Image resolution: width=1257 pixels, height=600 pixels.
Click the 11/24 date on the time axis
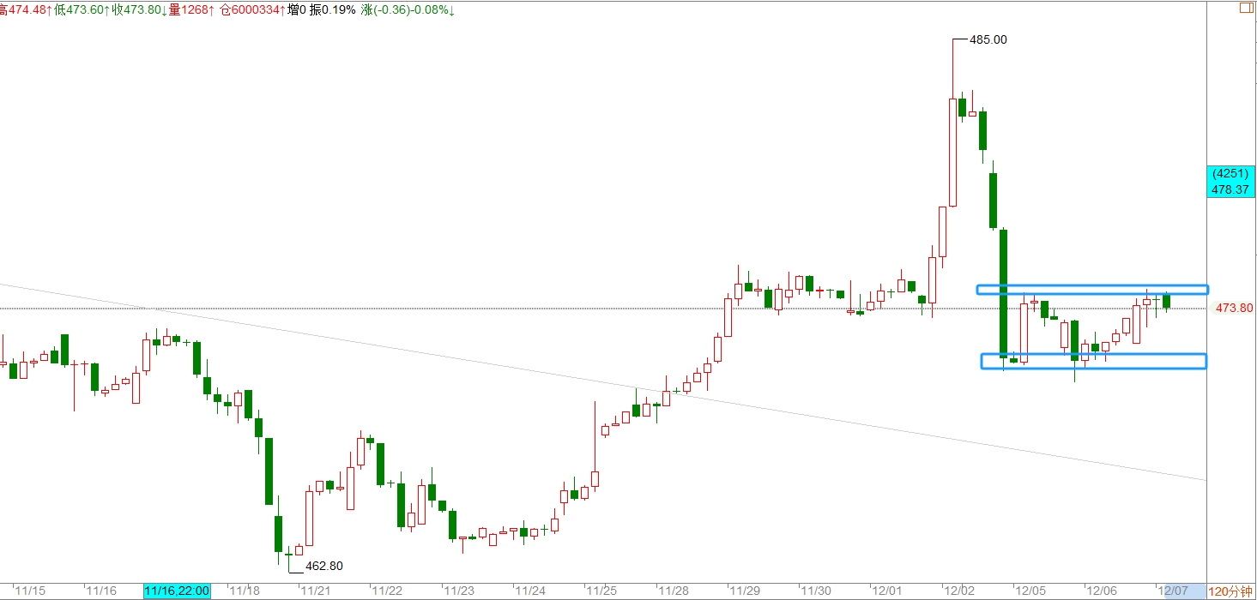(530, 591)
